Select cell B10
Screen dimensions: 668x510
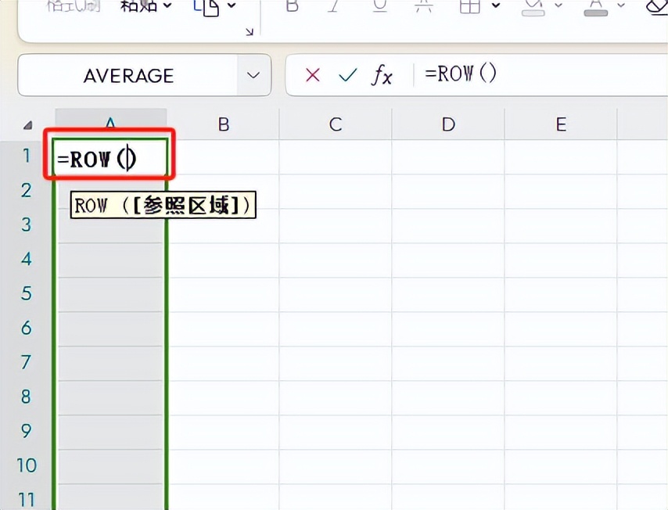click(223, 466)
